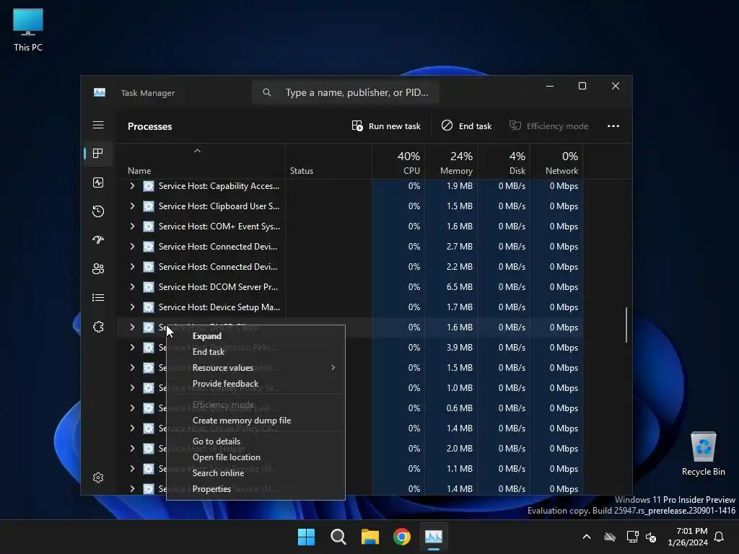The height and width of the screenshot is (554, 739).
Task: Select the Service Host: Connected Devi... 2.7 MB row
Action: point(350,247)
